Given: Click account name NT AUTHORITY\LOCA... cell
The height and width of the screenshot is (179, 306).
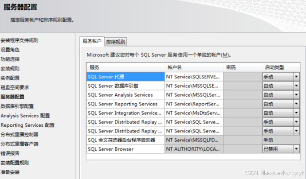Looking at the screenshot, I should 194,149.
